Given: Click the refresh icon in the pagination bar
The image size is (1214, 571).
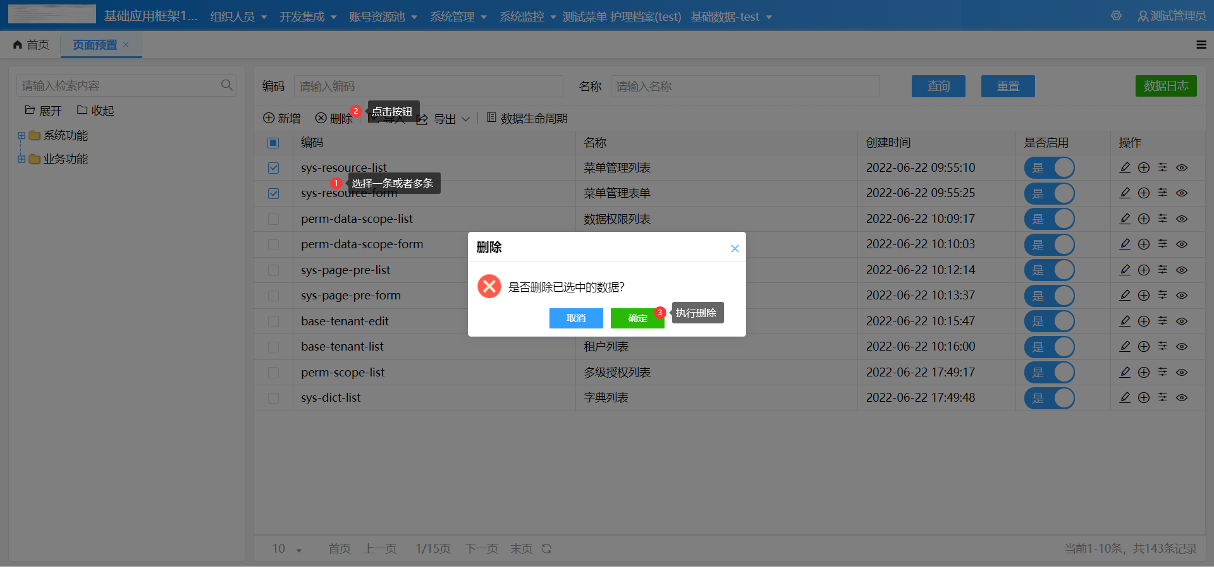Looking at the screenshot, I should [547, 549].
